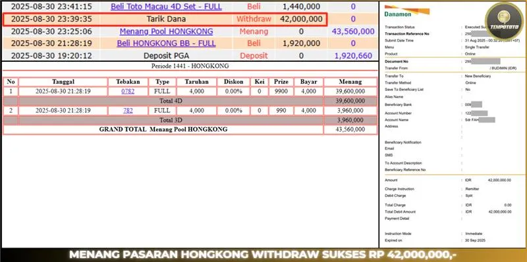Select the 43,560,000 grand total value
Viewport: 527px width, 262px height.
350,129
